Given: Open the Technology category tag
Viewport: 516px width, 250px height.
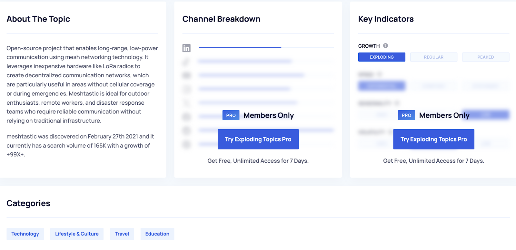Looking at the screenshot, I should pyautogui.click(x=25, y=234).
